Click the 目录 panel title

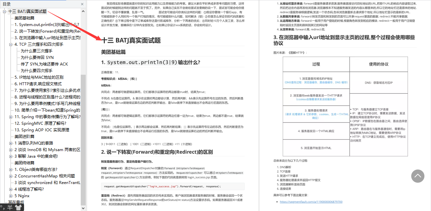click(x=7, y=4)
